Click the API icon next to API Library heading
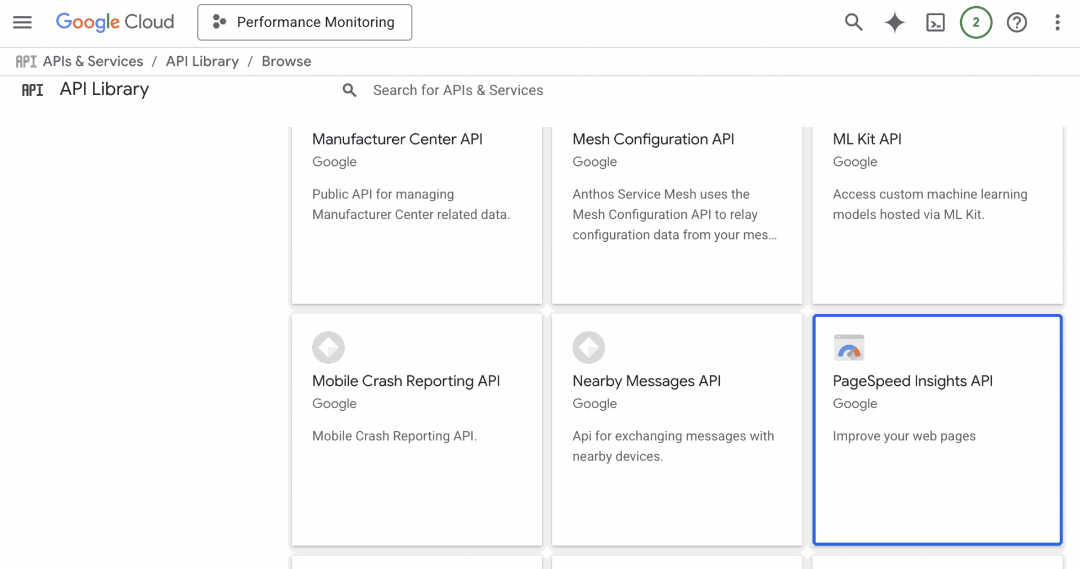Viewport: 1080px width, 569px height. pos(32,90)
